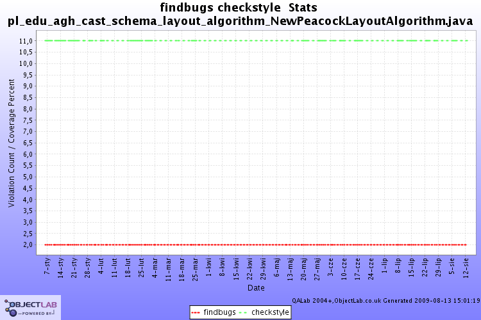Click the 27-maj date label
481x320 pixels.
[x=317, y=269]
